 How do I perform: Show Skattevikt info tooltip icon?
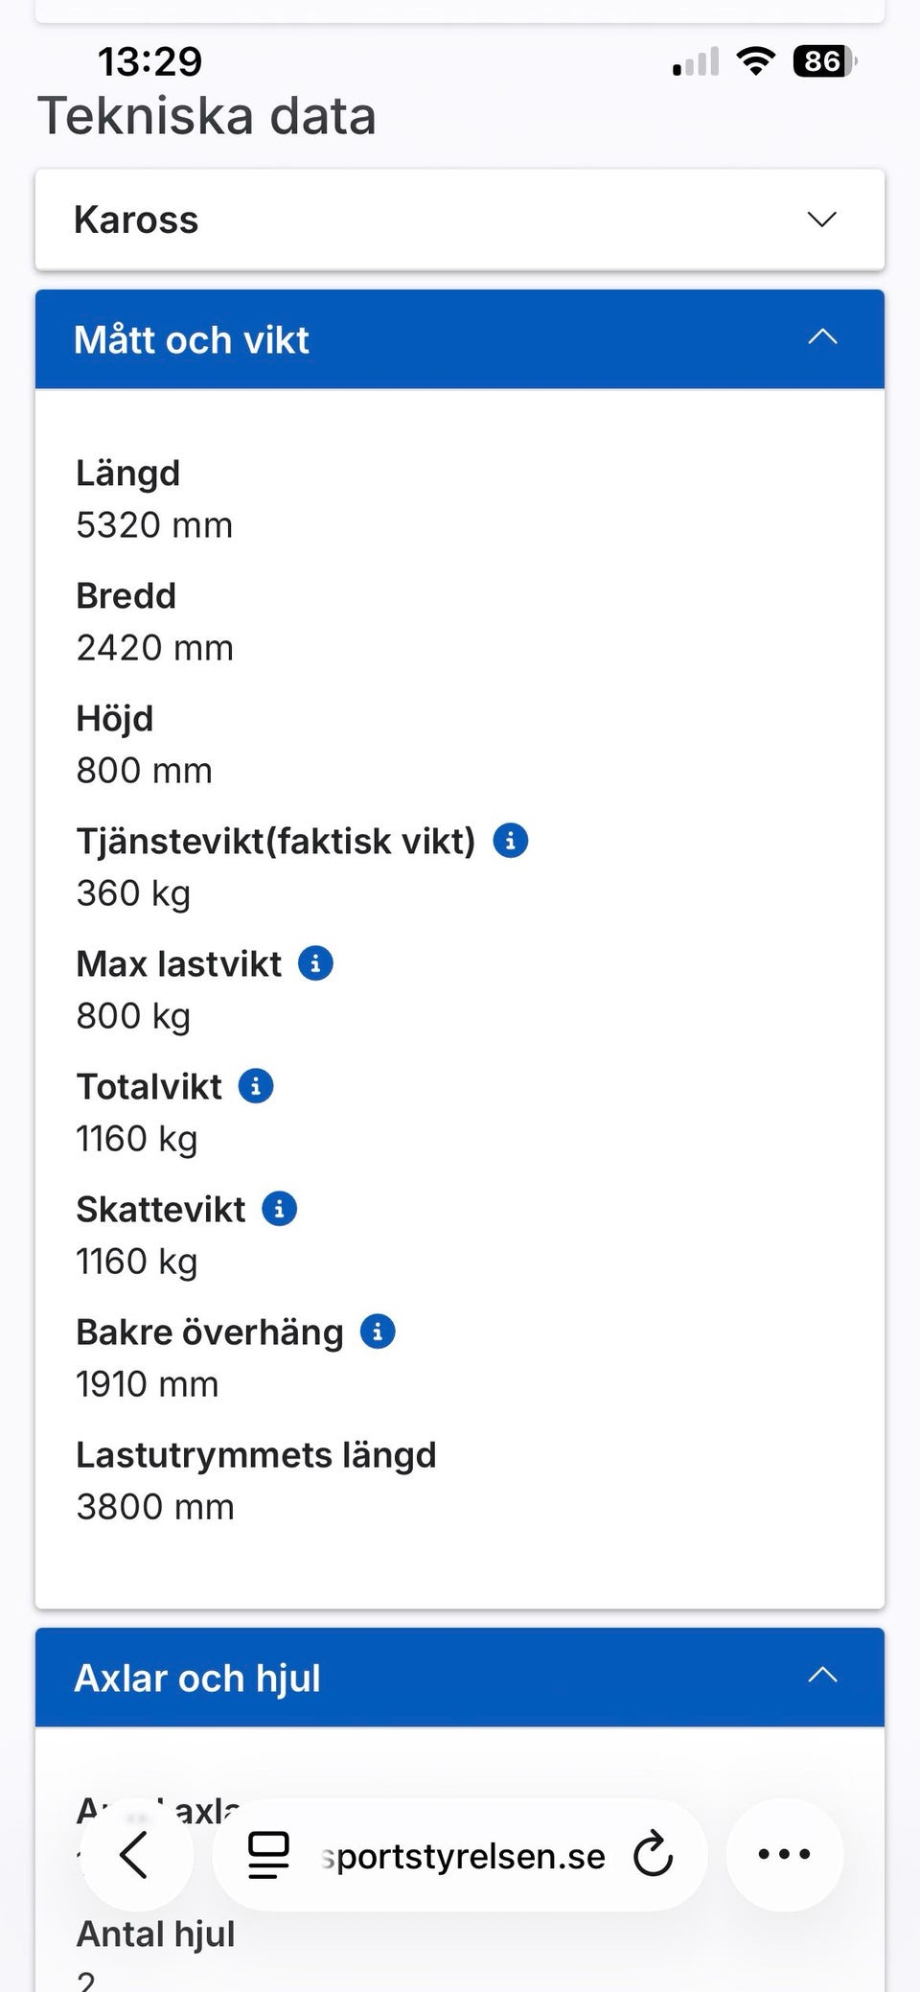point(279,1209)
